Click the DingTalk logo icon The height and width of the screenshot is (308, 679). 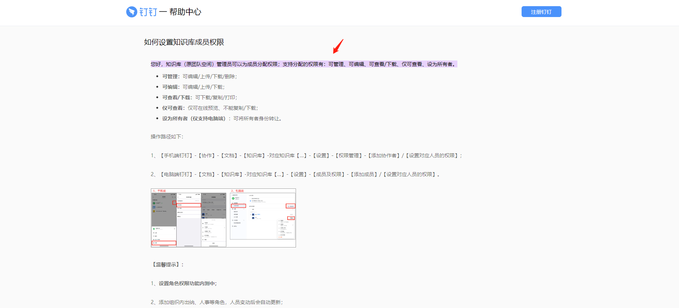coord(132,12)
